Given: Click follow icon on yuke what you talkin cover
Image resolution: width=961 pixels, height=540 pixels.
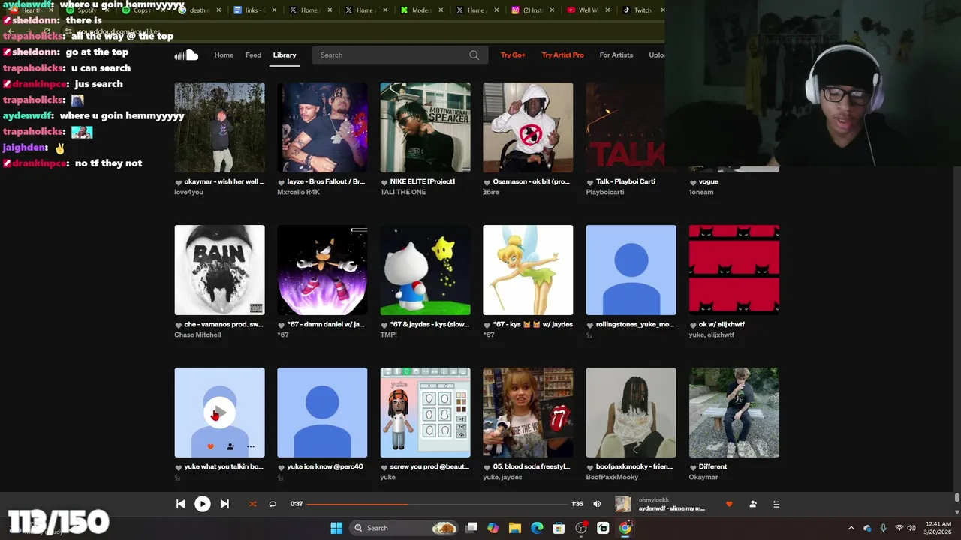Looking at the screenshot, I should click(x=230, y=446).
